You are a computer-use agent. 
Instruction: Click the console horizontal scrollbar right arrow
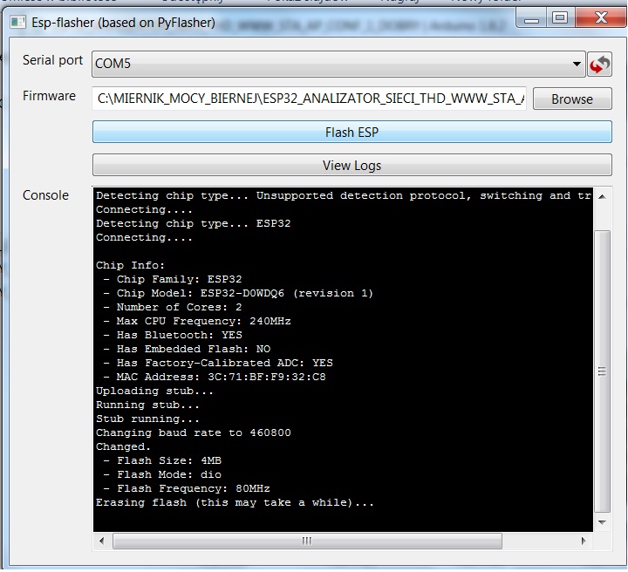(584, 541)
